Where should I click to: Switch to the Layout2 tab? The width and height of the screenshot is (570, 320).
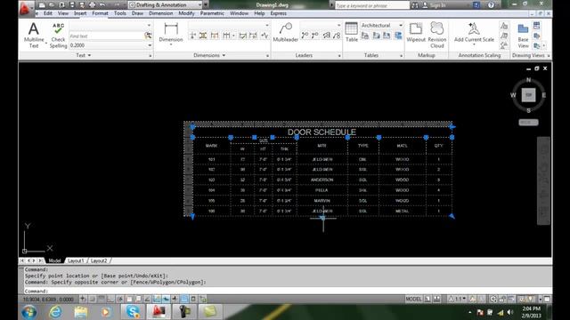[x=99, y=260]
